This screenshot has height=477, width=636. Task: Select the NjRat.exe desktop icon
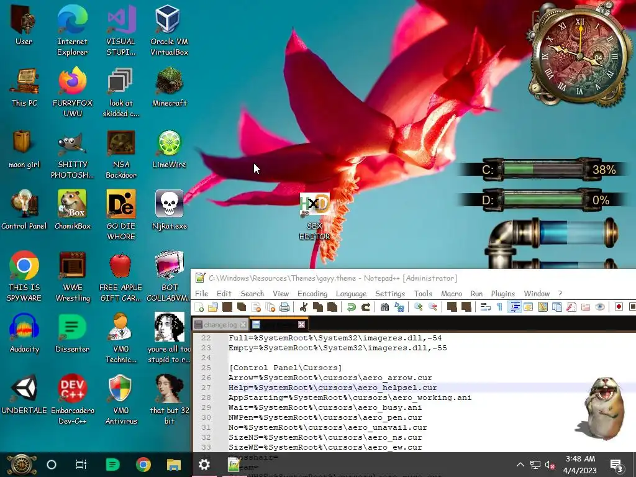coord(169,210)
